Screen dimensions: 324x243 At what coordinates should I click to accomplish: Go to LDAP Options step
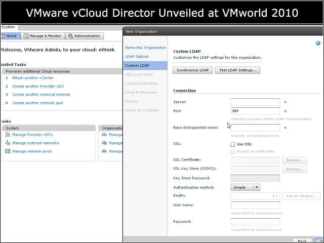pos(137,56)
